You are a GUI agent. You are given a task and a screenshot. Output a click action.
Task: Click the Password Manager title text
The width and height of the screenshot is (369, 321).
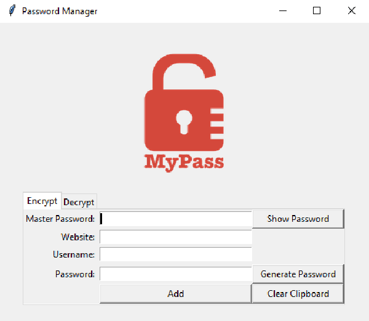coord(60,11)
